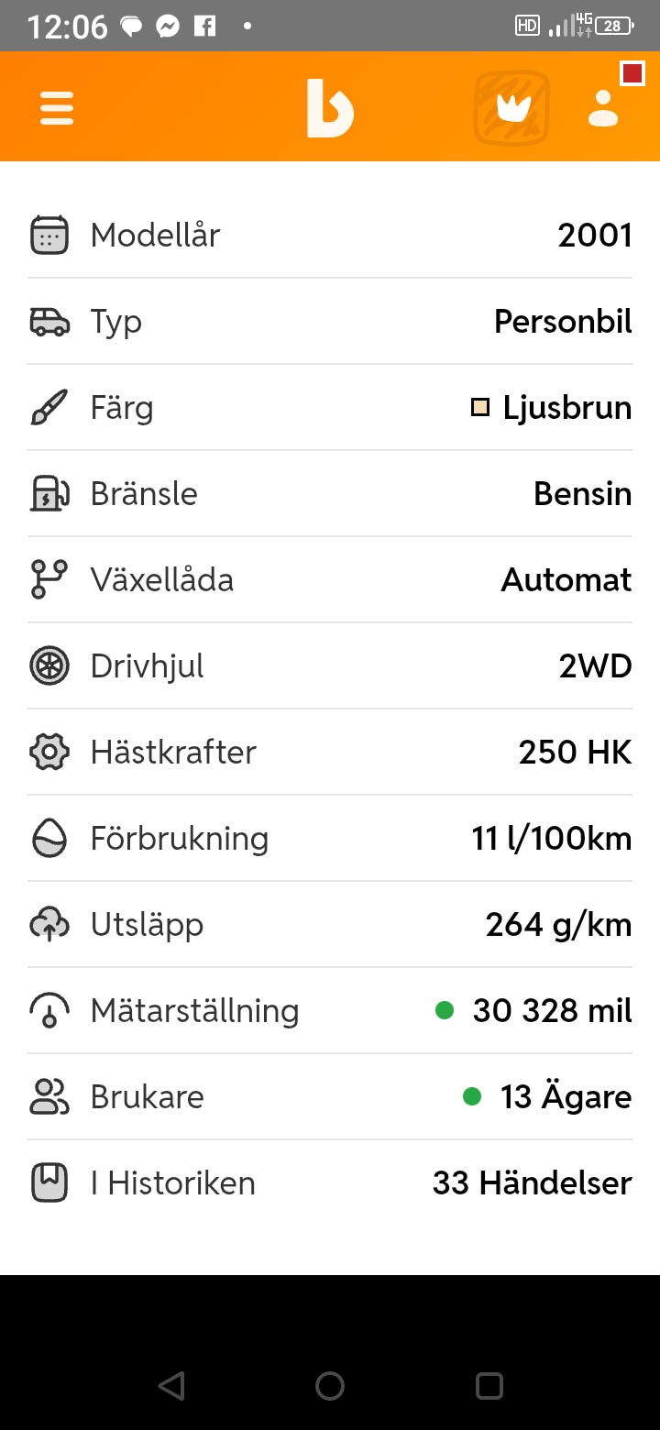Tap the cloud icon beside Utsläpp
This screenshot has height=1430, width=660.
[49, 924]
